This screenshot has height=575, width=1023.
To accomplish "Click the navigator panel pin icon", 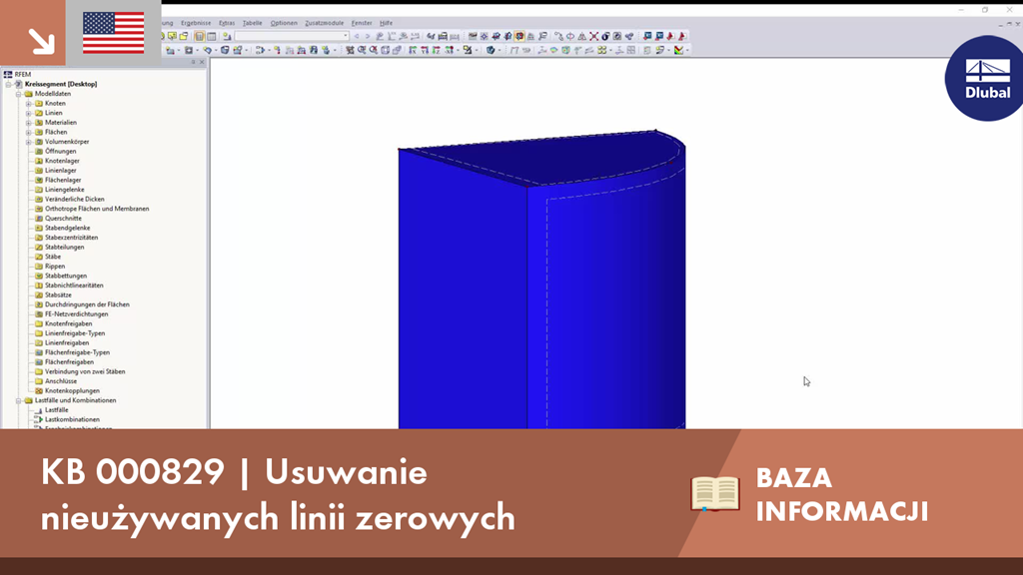I will (x=193, y=62).
